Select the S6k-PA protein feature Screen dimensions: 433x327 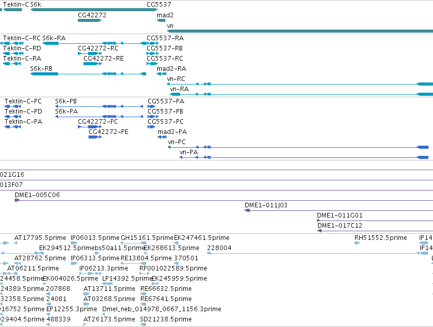coord(99,117)
